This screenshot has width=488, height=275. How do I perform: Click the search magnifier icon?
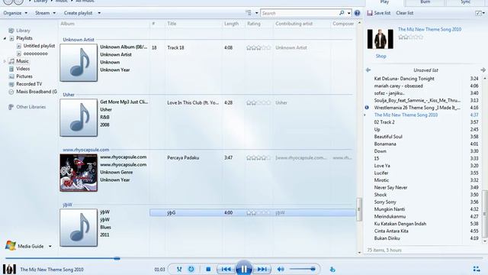(x=342, y=13)
